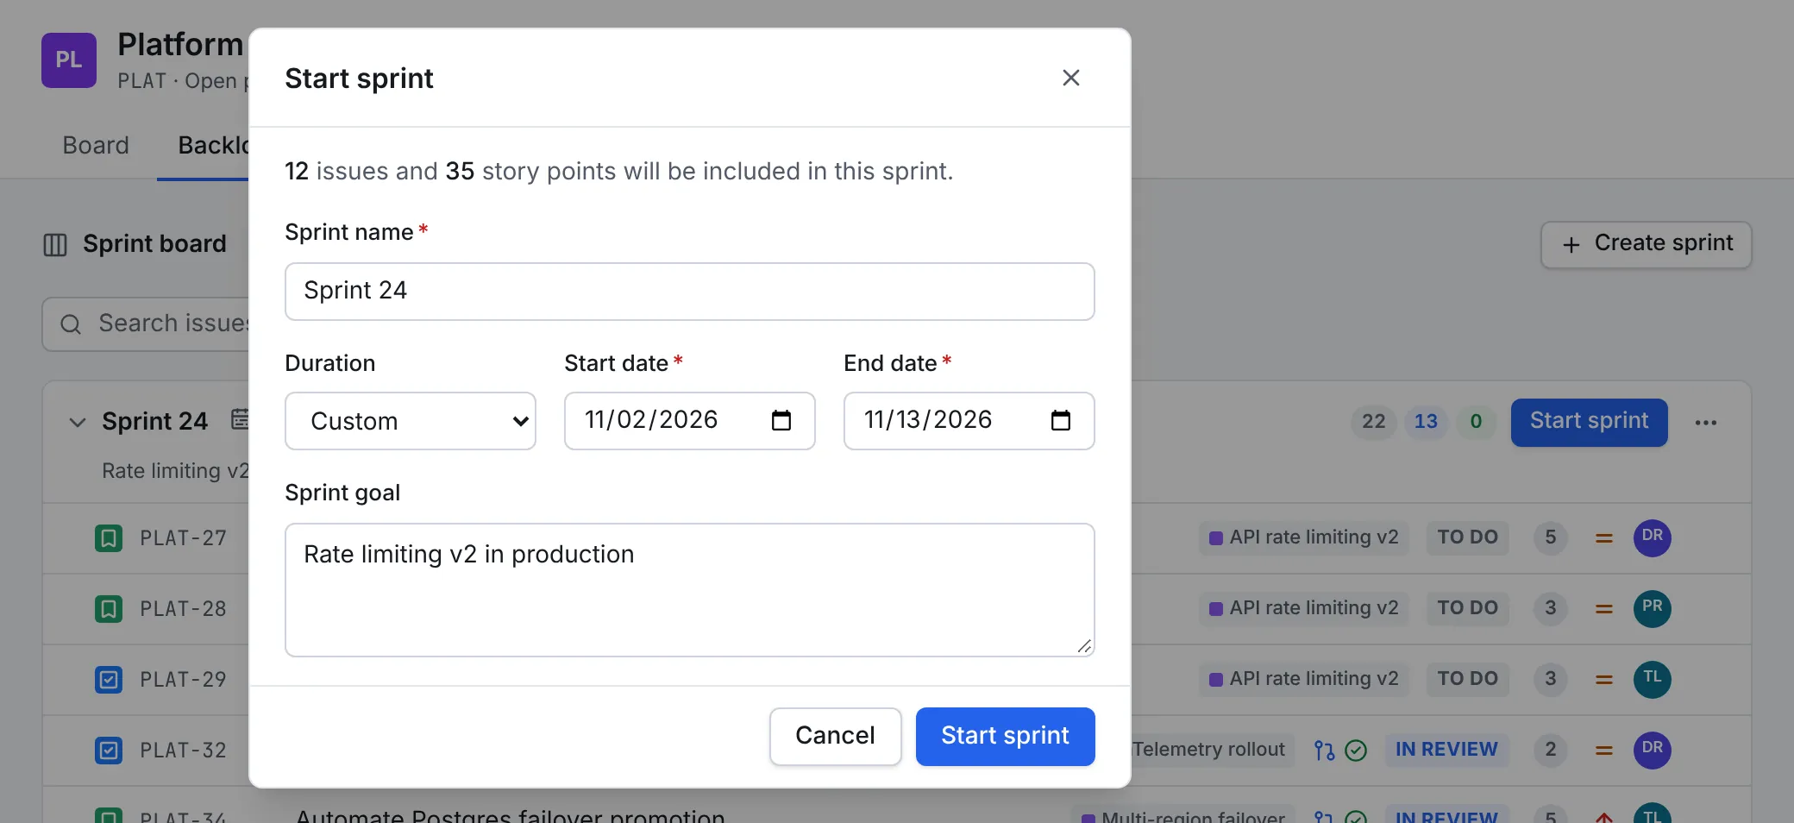Open the sprint more options ellipsis
The image size is (1794, 823).
coord(1705,423)
